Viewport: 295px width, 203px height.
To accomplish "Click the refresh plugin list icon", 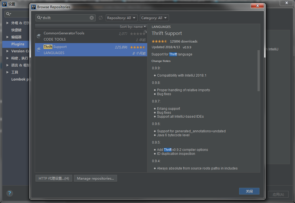I will point(101,18).
